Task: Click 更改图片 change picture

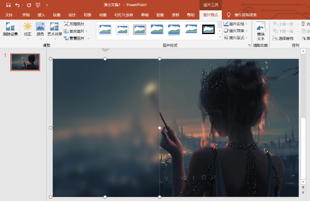Action: 74,31
